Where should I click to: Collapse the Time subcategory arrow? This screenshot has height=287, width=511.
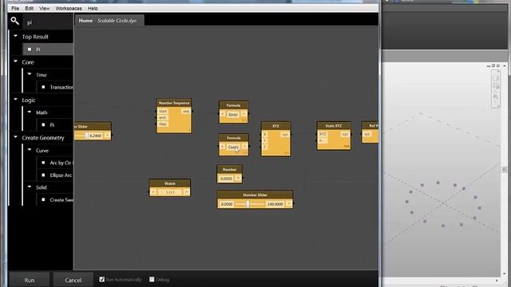point(30,74)
